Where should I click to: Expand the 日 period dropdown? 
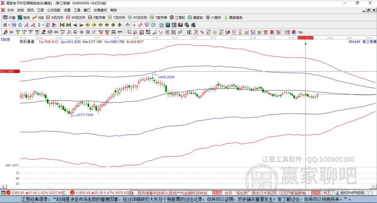[x=9, y=25]
